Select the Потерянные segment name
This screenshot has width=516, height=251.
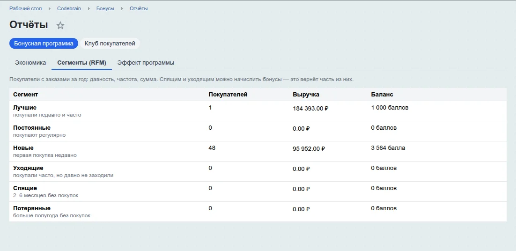31,208
